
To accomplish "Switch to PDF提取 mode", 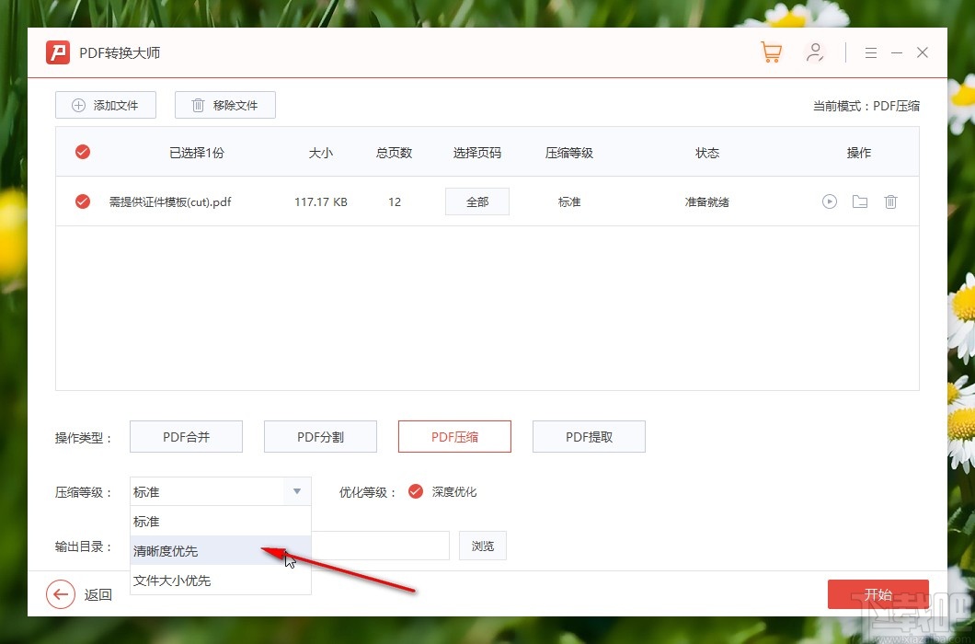I will [589, 436].
